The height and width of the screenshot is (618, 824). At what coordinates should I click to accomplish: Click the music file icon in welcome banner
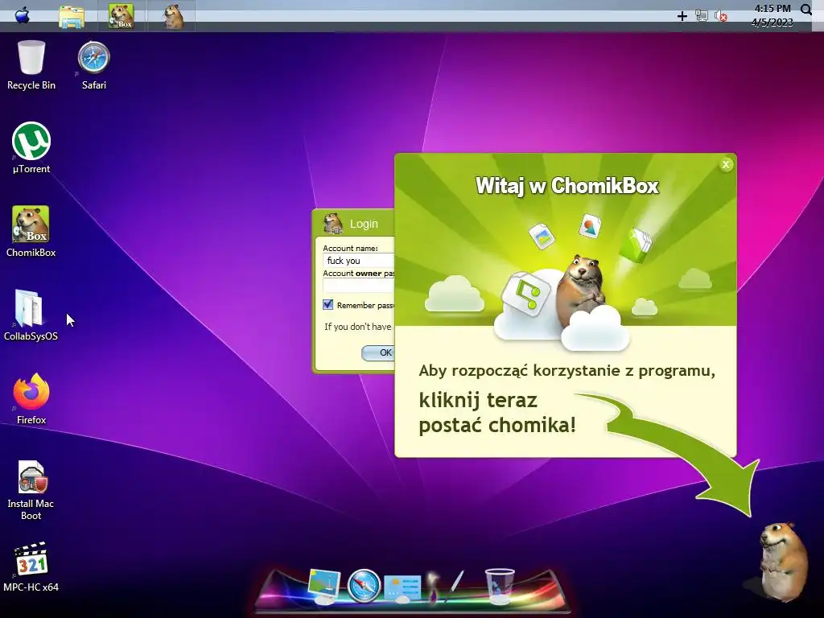[526, 293]
